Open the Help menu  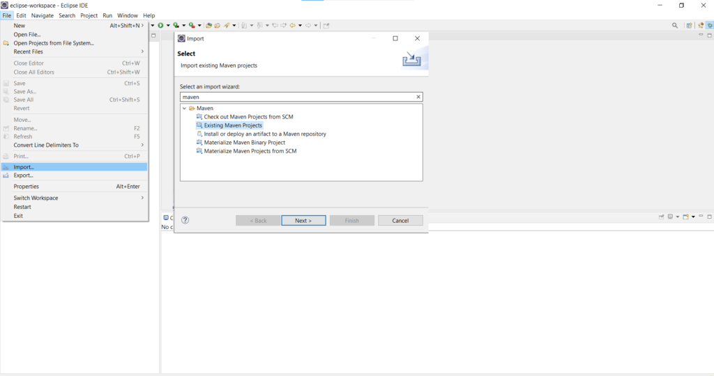[149, 15]
